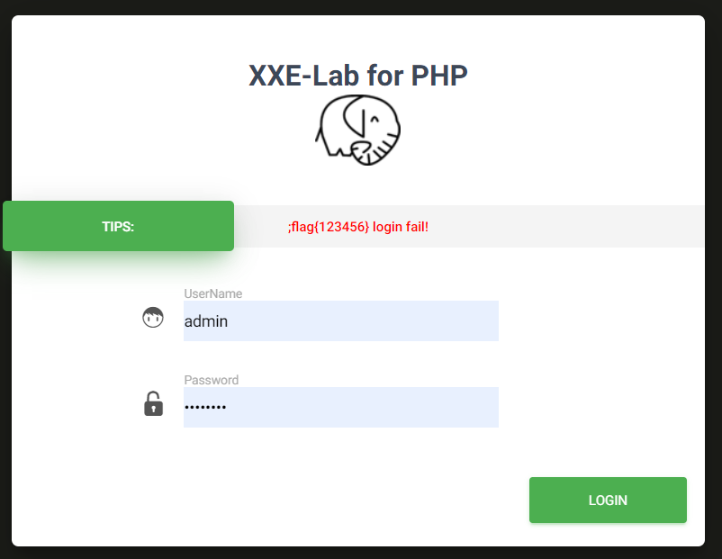Click the XXE-Lab for PHP heading
The height and width of the screenshot is (559, 722).
[x=358, y=77]
